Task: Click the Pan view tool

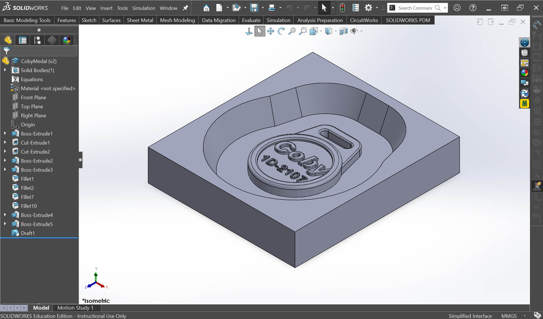Action: point(270,31)
